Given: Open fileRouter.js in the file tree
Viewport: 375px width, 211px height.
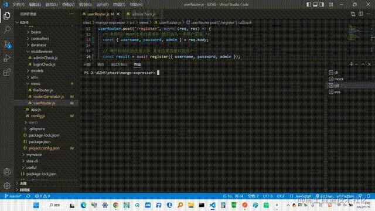Looking at the screenshot, I should 43,90.
